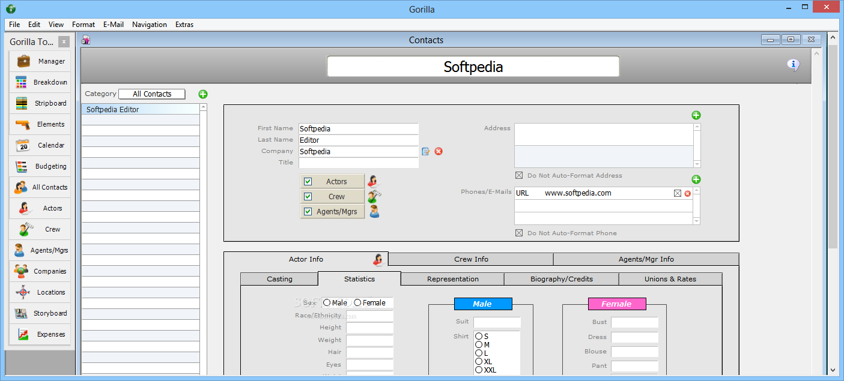Click the First Name input field
844x381 pixels.
[358, 128]
